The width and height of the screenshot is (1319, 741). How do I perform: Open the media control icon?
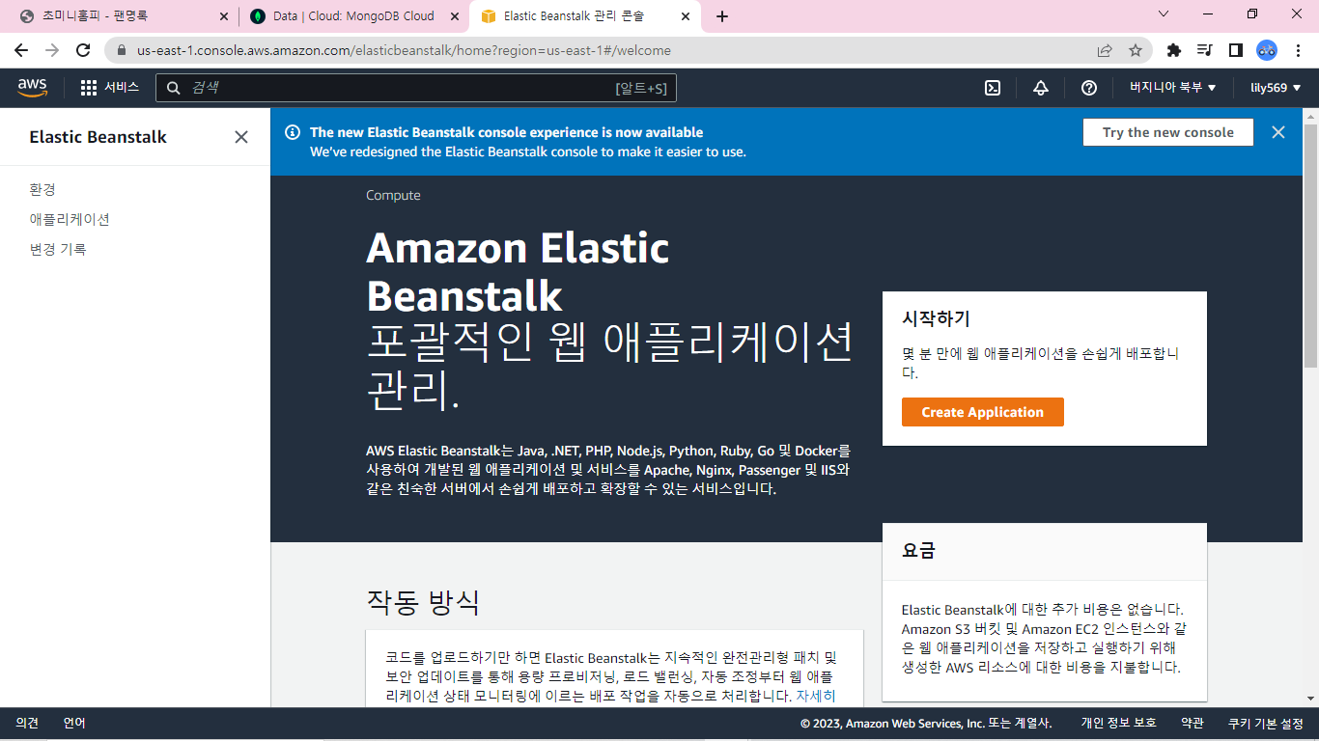click(x=1204, y=50)
